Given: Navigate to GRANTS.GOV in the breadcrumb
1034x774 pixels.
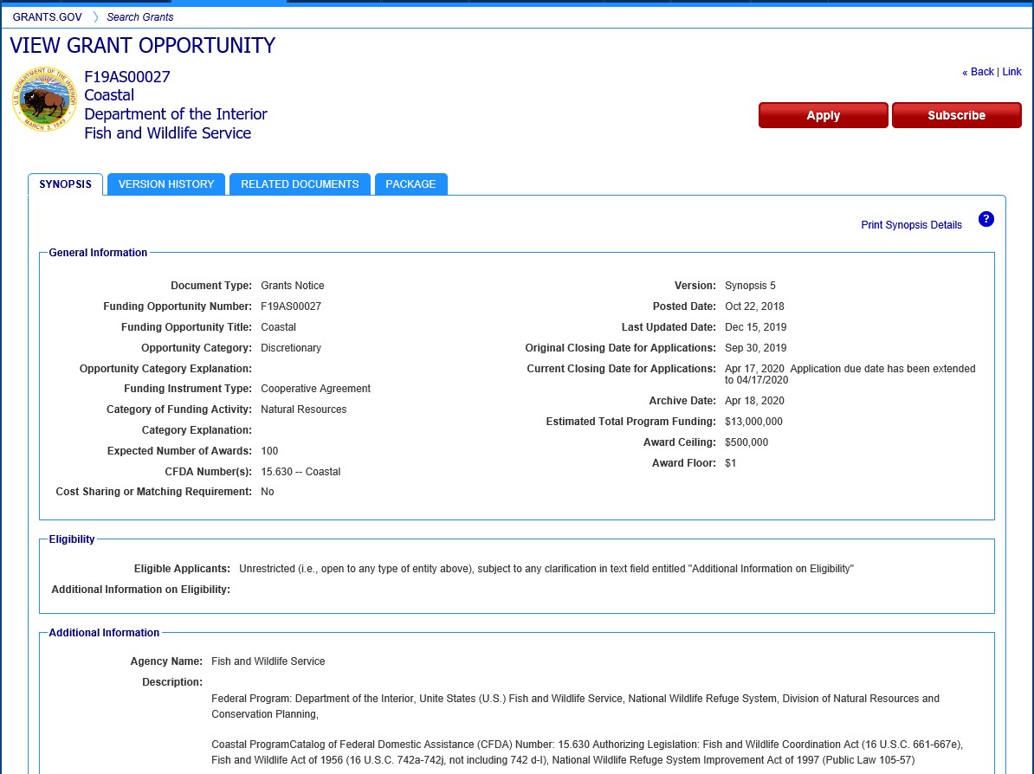Looking at the screenshot, I should 47,17.
